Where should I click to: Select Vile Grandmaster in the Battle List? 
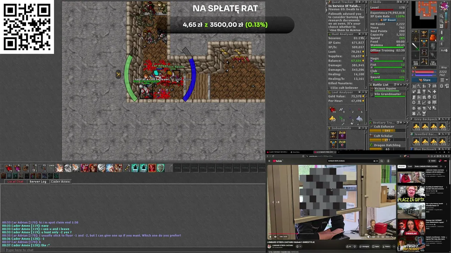388,94
